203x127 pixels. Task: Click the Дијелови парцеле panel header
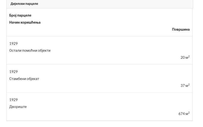coord(99,4)
